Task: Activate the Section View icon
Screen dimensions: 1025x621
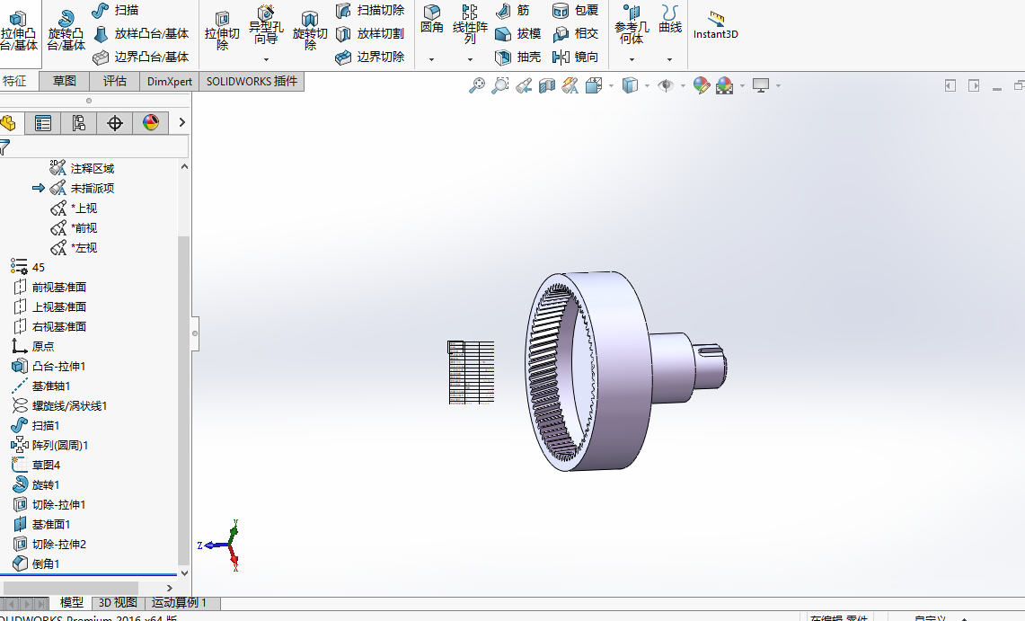Action: coord(547,85)
